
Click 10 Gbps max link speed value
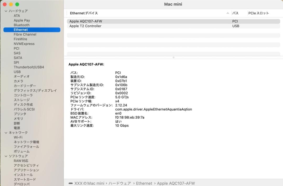click(122, 126)
